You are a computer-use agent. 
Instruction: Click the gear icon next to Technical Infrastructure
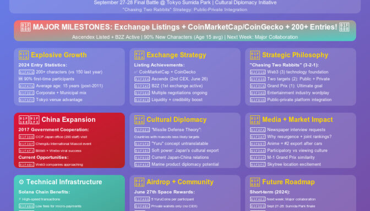click(21, 182)
